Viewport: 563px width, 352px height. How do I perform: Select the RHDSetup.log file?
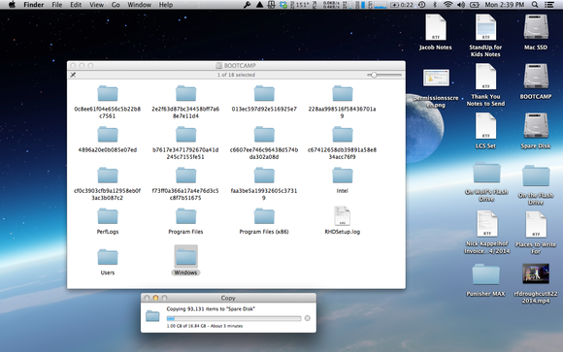(x=343, y=216)
